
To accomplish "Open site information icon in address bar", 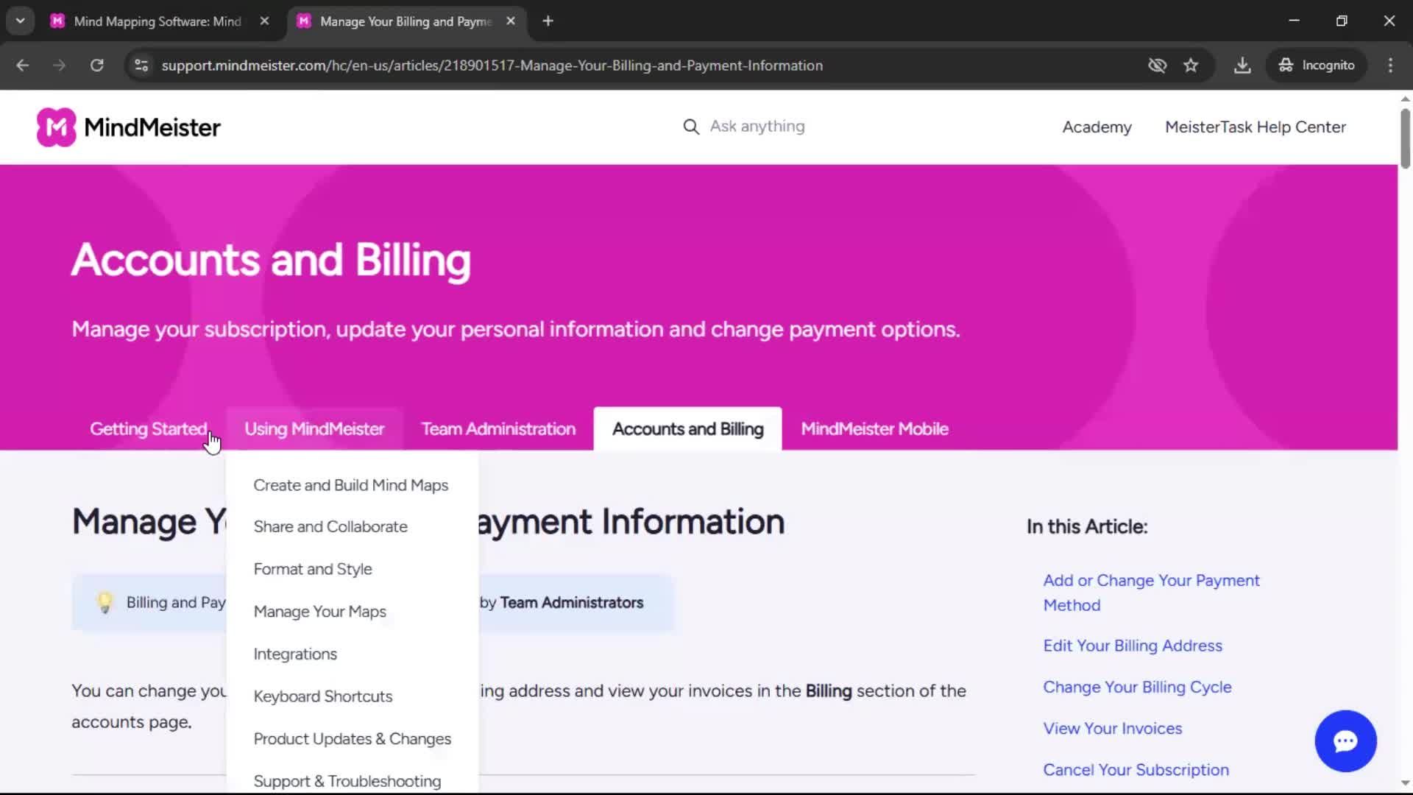I will (x=141, y=66).
